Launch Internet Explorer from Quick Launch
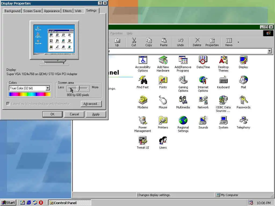The height and width of the screenshot is (206, 275). click(29, 203)
